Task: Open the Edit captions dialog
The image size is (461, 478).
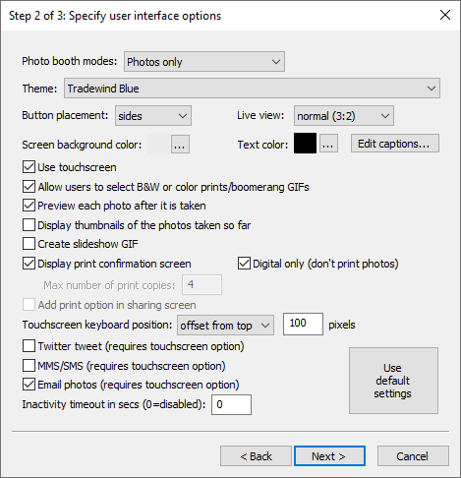Action: (395, 144)
